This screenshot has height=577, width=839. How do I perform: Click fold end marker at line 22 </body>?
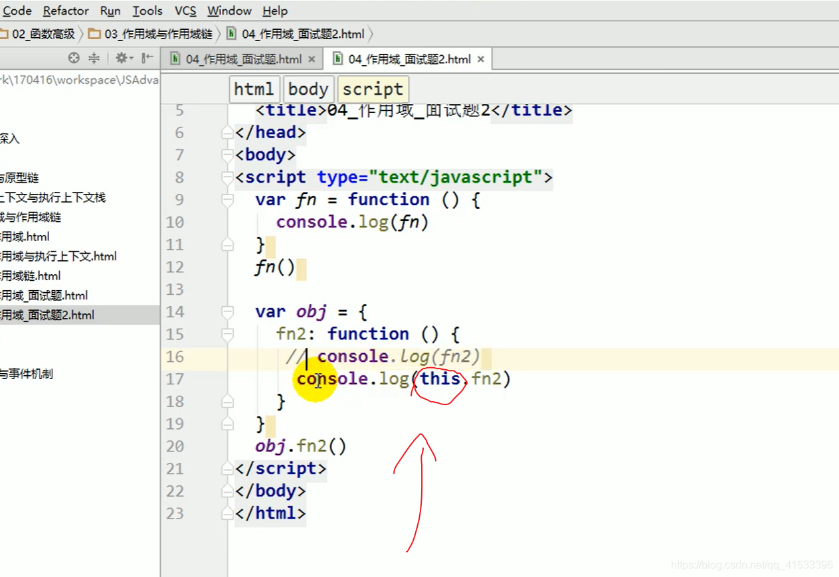click(228, 491)
